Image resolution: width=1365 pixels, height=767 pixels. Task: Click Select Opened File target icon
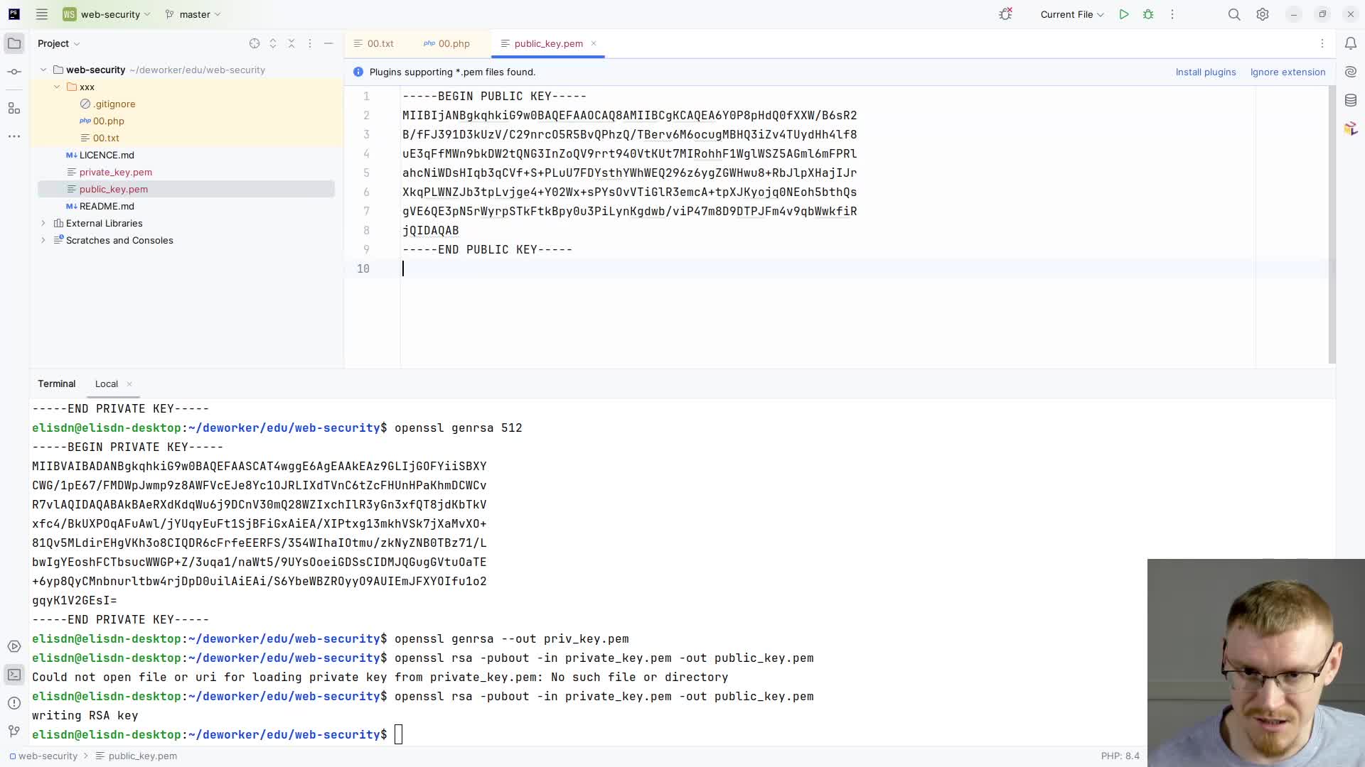coord(255,43)
